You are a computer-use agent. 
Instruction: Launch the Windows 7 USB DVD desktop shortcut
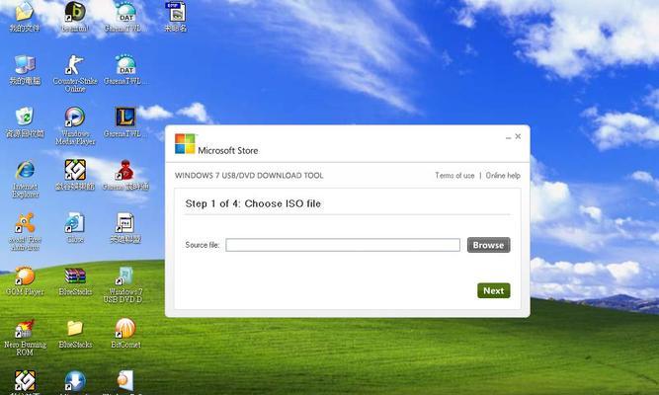124,284
